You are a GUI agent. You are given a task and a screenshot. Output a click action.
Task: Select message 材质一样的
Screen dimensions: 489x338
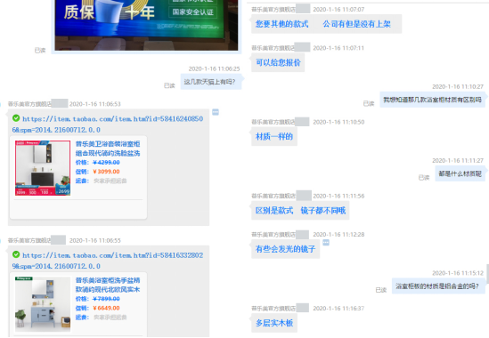[274, 136]
